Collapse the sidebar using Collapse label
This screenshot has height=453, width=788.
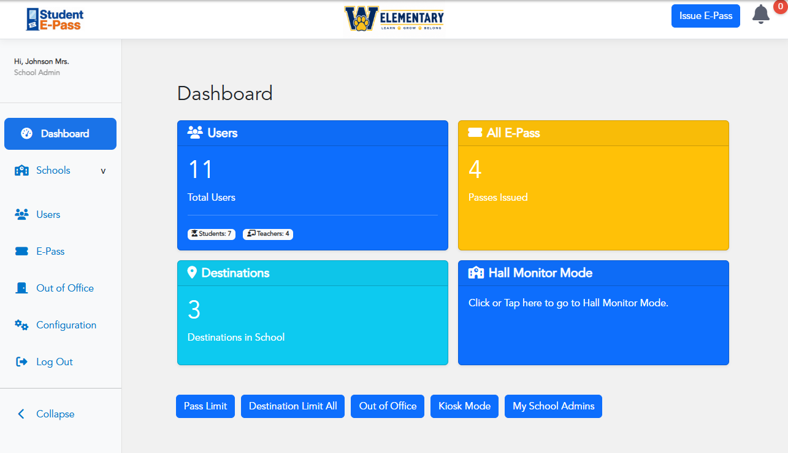pyautogui.click(x=55, y=414)
